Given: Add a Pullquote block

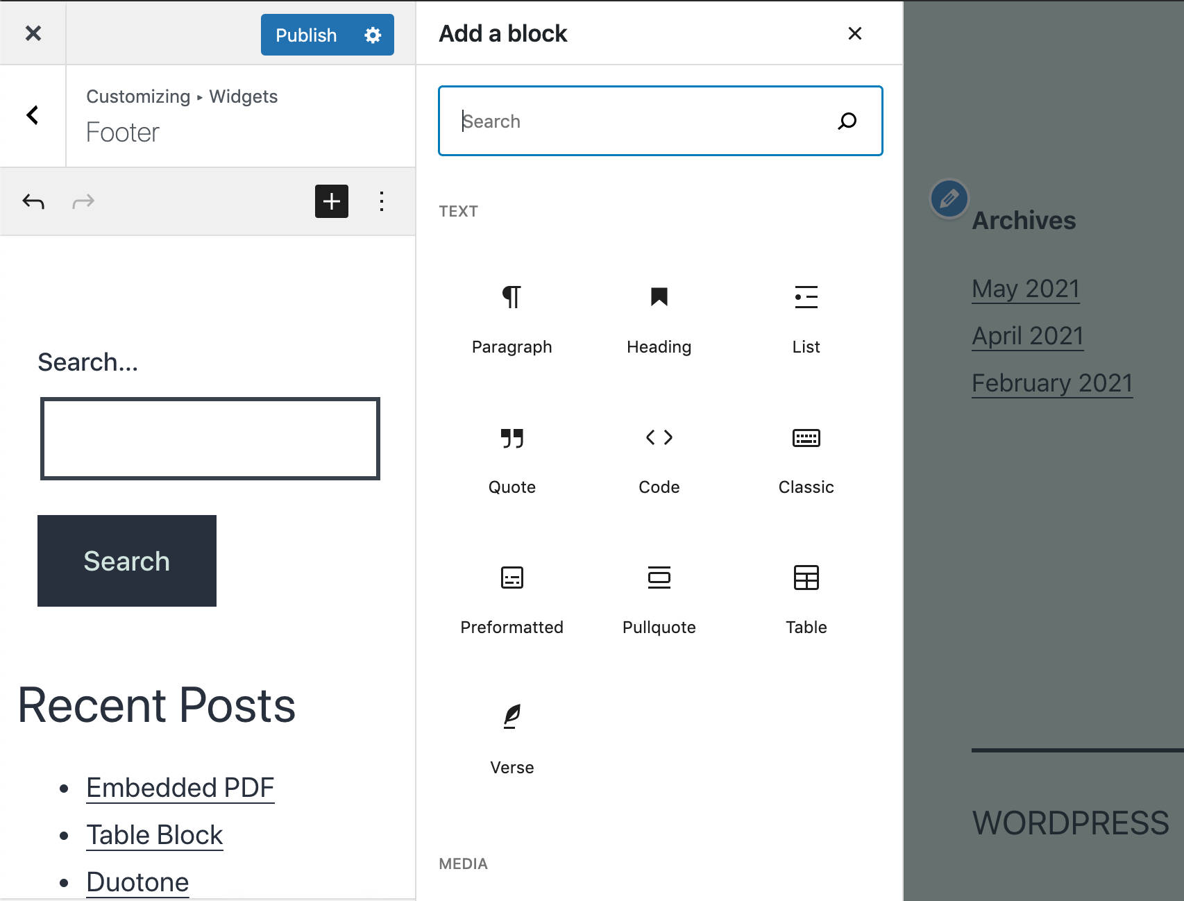Looking at the screenshot, I should (x=659, y=600).
